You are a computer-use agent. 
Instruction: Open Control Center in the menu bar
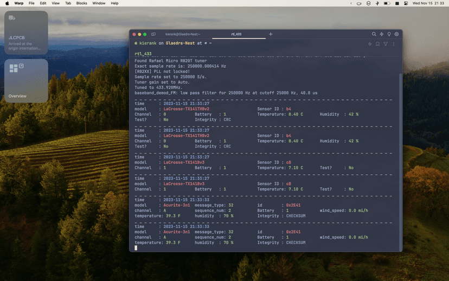406,3
